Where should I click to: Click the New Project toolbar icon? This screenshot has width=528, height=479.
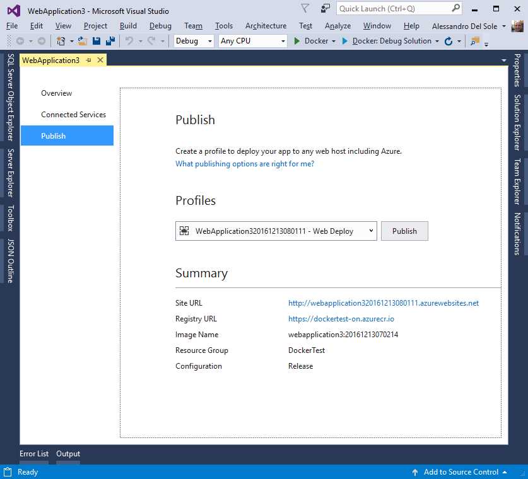coord(61,40)
